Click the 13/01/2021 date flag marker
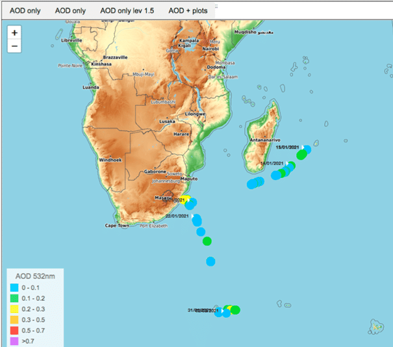The height and width of the screenshot is (347, 393). [x=303, y=148]
